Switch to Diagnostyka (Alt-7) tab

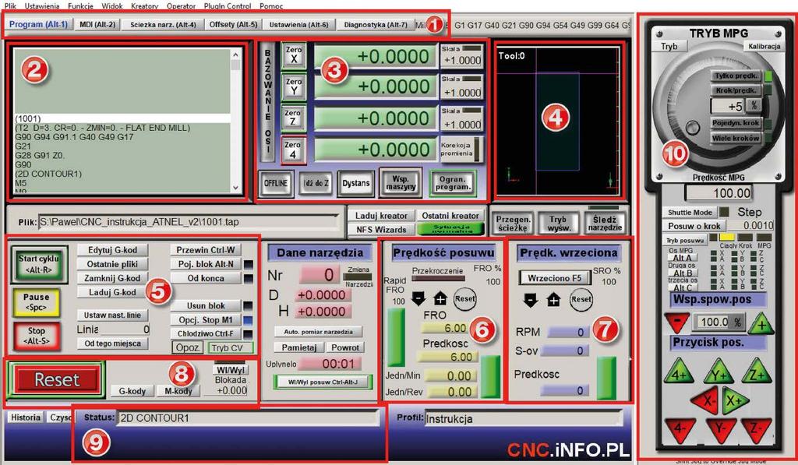coord(376,24)
